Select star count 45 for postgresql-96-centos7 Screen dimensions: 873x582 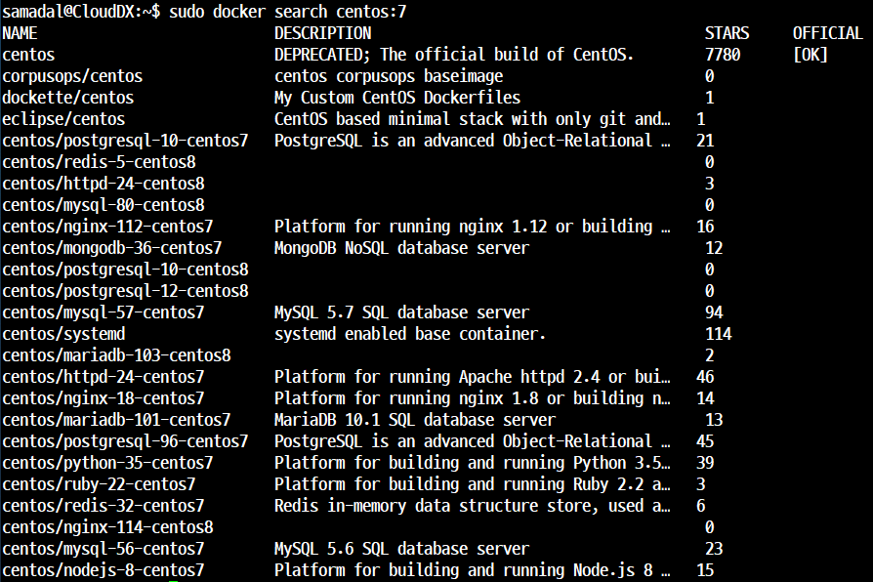click(x=705, y=441)
